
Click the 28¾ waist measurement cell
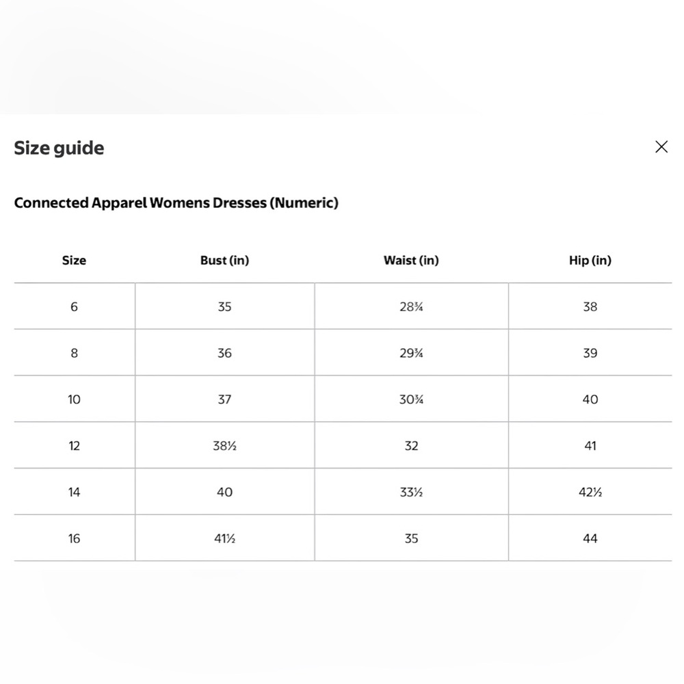[x=411, y=306]
